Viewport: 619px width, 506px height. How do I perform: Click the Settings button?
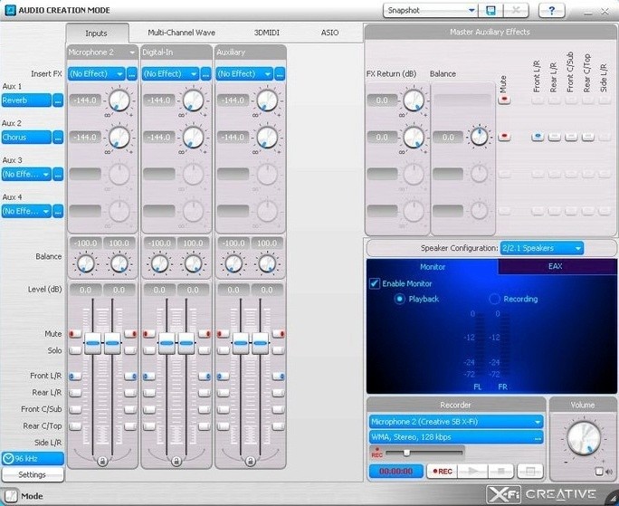32,474
